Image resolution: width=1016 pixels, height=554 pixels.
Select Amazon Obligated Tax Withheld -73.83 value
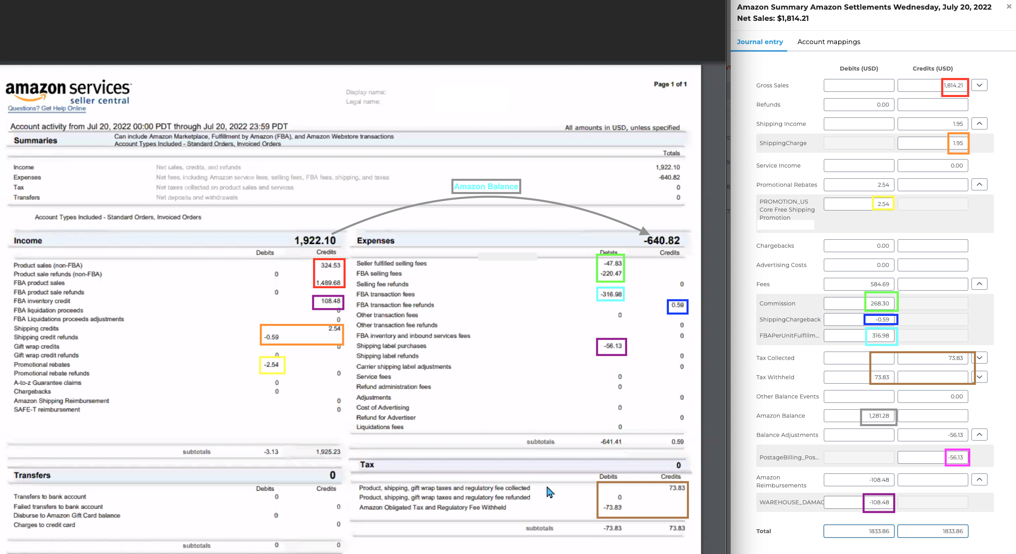(612, 507)
